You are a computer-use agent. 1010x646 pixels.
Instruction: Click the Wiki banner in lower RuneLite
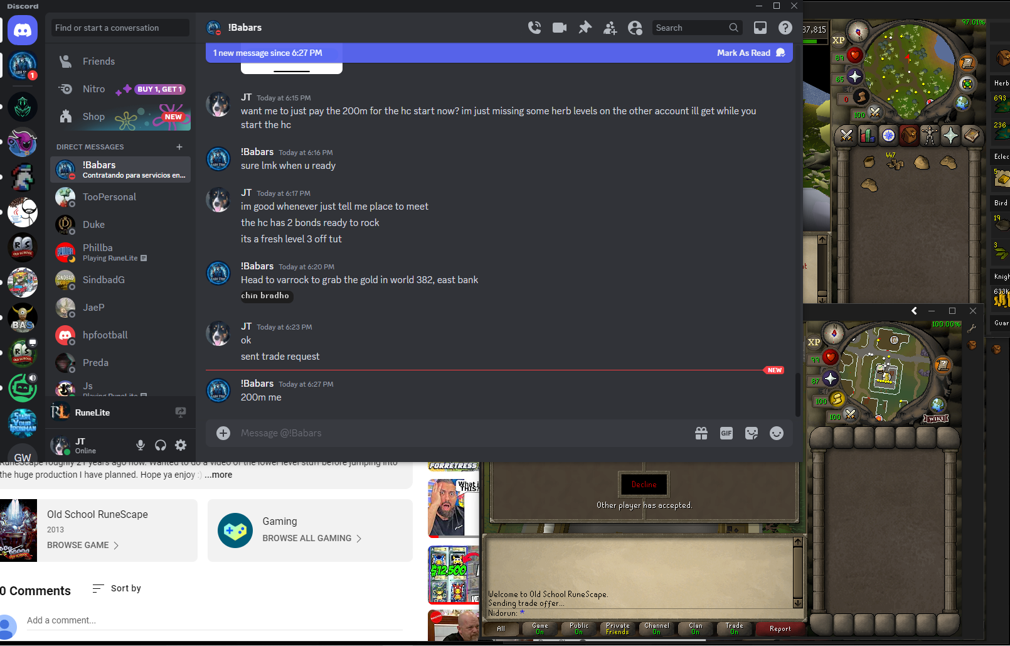click(935, 418)
